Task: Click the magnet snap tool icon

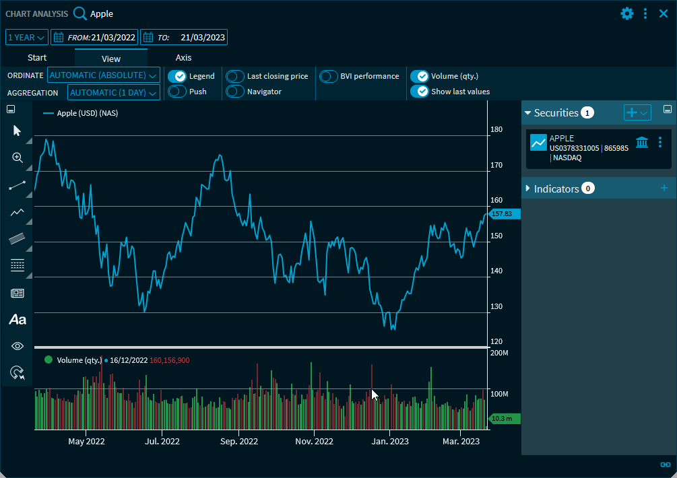Action: tap(18, 372)
